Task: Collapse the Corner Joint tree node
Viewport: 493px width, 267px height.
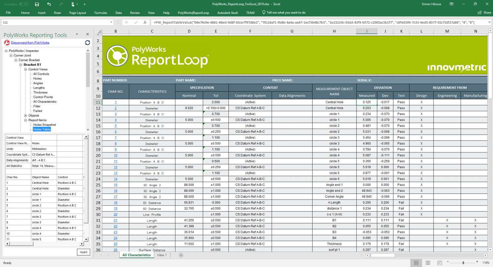Action: point(11,56)
